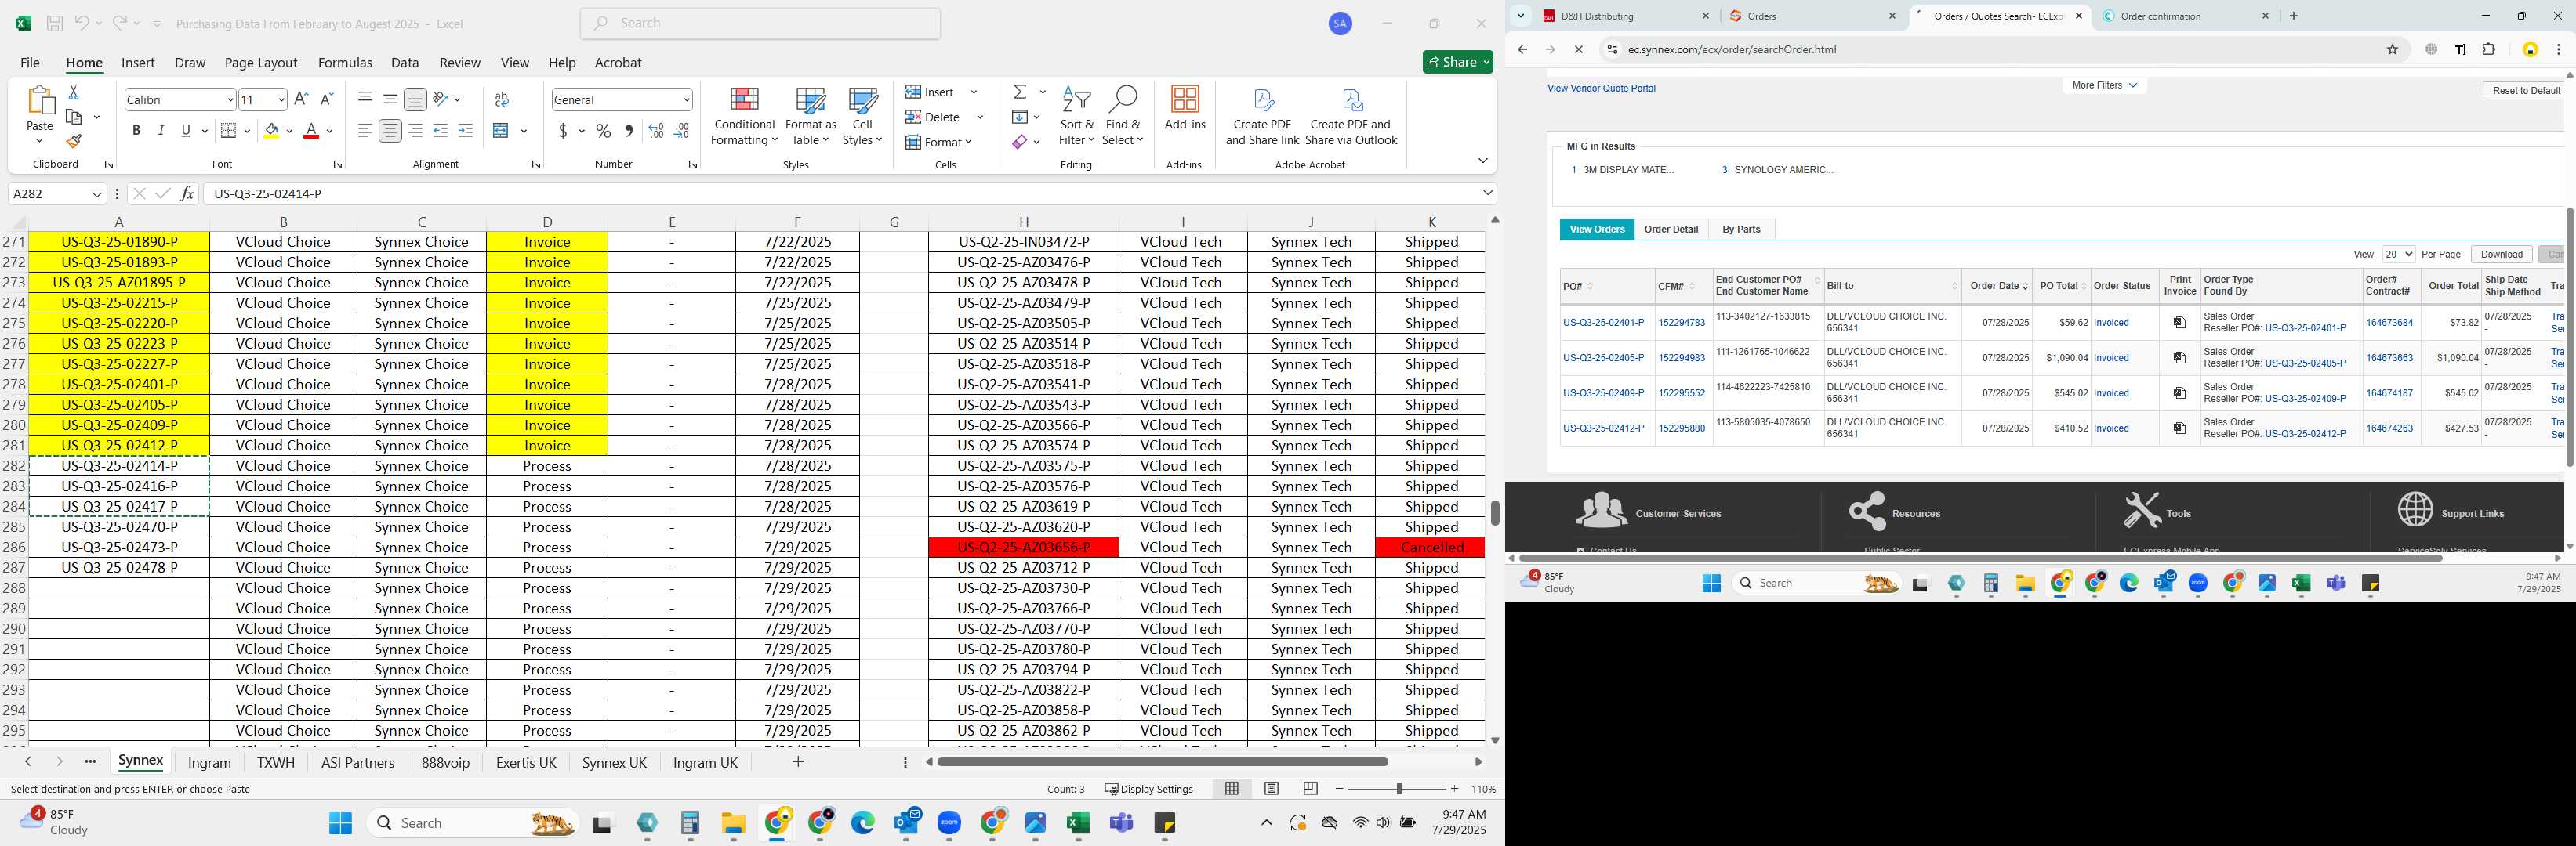Open Name Box dropdown beside A282

97,193
